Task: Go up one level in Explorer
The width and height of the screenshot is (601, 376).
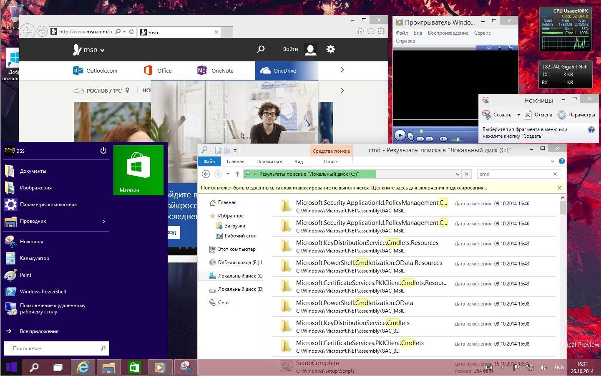Action: pyautogui.click(x=237, y=174)
